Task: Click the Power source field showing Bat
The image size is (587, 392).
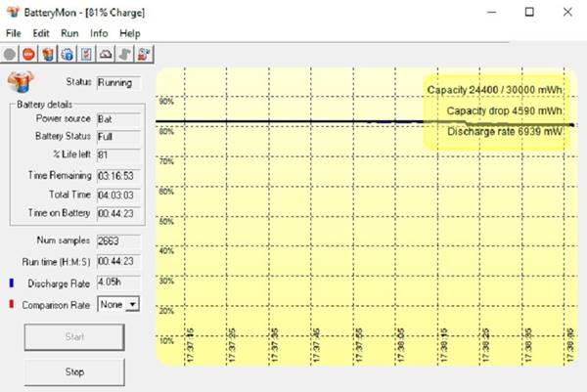Action: coord(118,119)
